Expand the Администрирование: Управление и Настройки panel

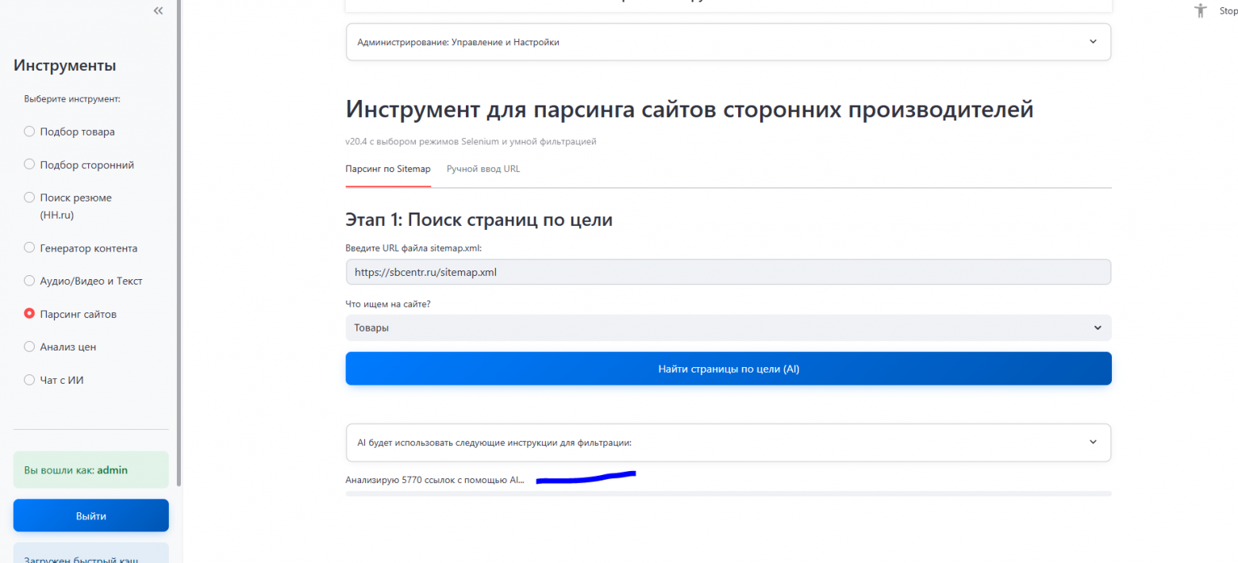[728, 42]
